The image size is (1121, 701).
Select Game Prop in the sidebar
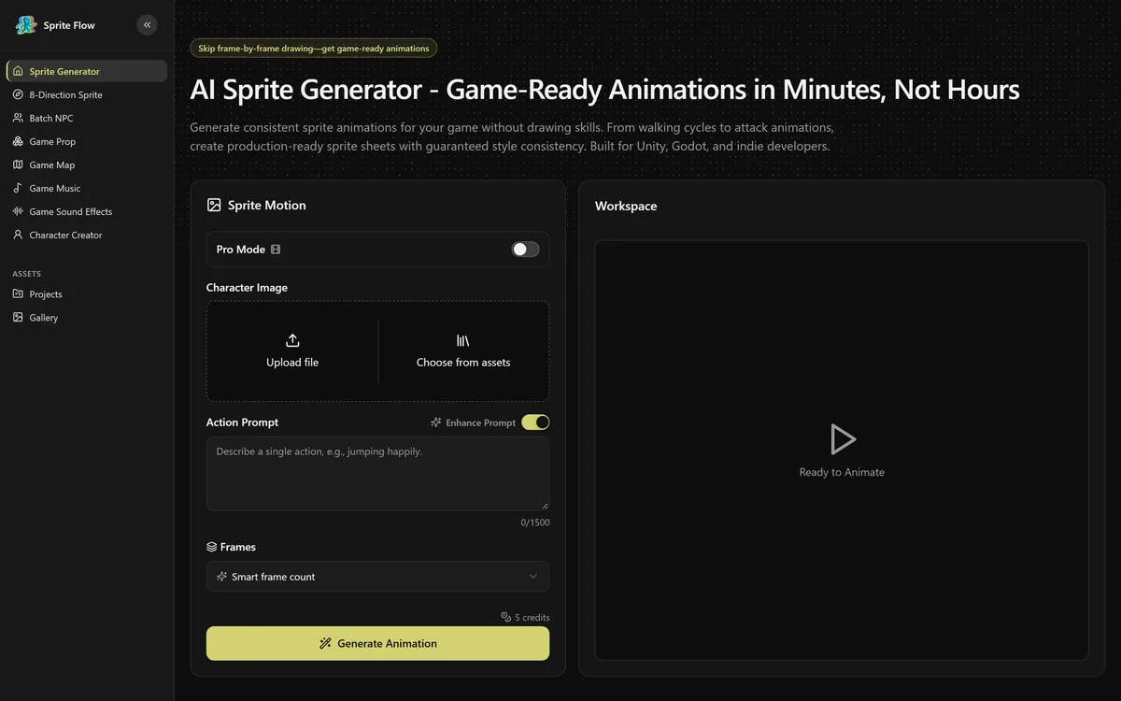(x=87, y=141)
